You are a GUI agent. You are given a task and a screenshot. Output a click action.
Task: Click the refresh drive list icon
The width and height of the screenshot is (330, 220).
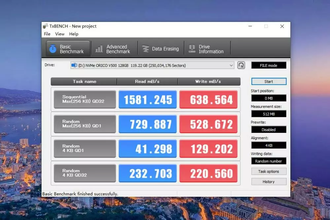(x=241, y=65)
